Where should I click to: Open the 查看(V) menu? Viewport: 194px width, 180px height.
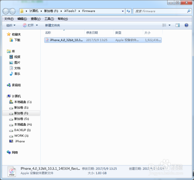36,19
